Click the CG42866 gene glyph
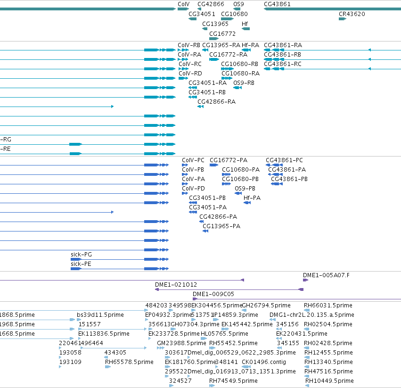Screen dimensions: 401x388 tap(199, 9)
